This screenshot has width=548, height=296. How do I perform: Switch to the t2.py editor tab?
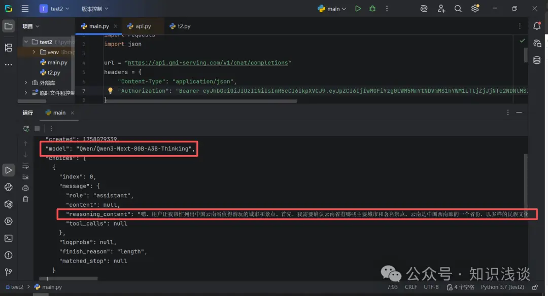click(x=183, y=26)
